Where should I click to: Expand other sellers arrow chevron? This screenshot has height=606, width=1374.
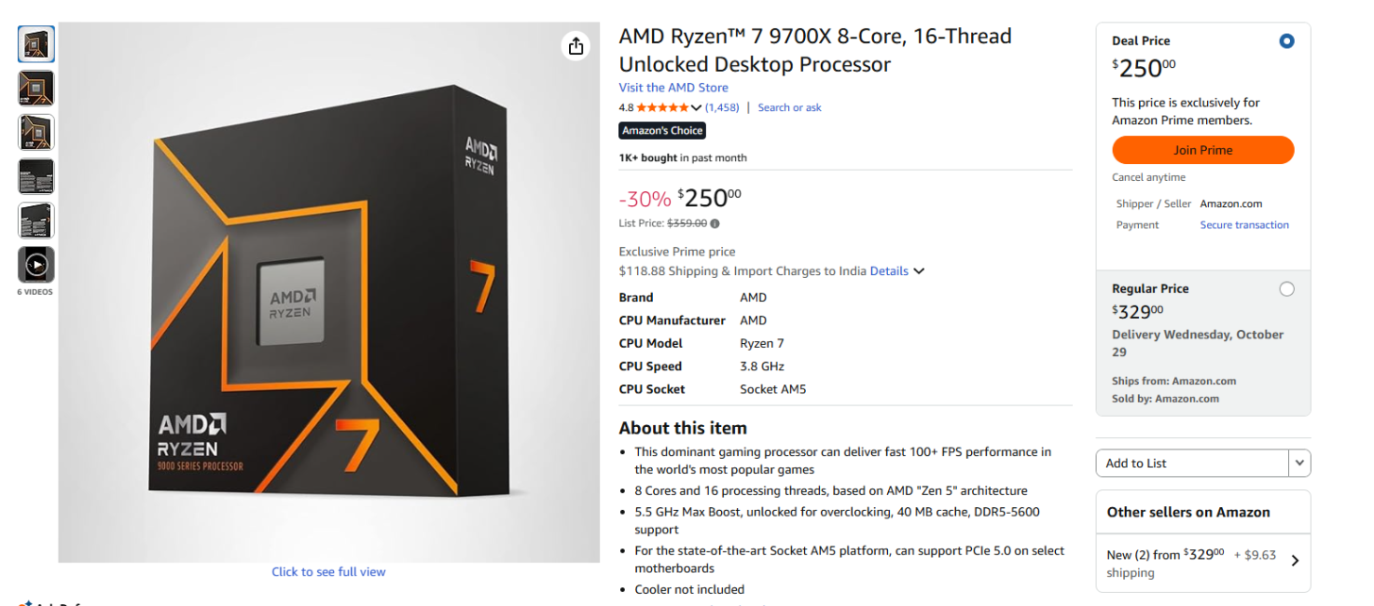point(1295,561)
